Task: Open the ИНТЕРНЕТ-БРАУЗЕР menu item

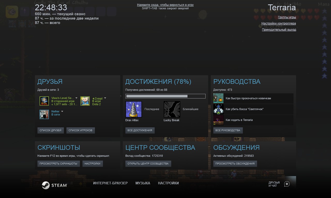Action: (110, 183)
